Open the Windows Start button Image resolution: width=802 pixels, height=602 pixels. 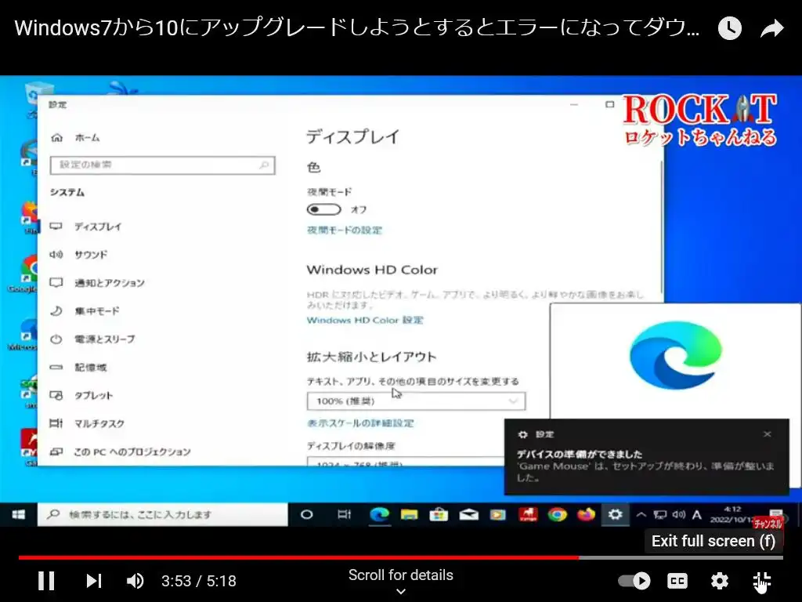click(x=19, y=514)
